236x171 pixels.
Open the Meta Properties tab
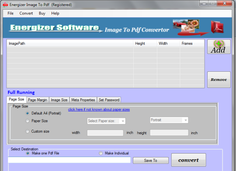(83, 100)
